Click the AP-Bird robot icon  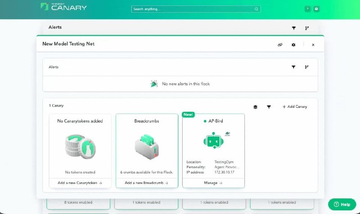(213, 140)
